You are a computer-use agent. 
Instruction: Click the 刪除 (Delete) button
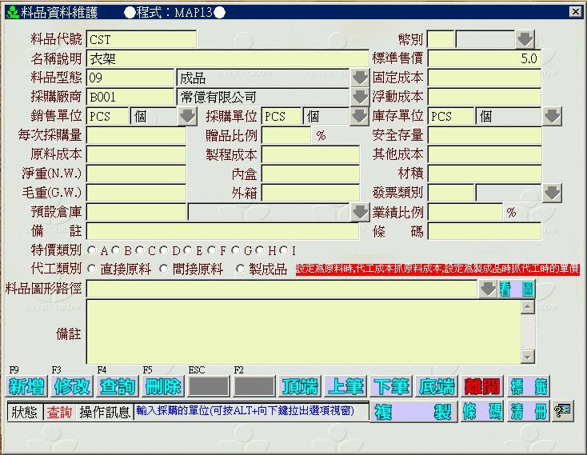[163, 387]
